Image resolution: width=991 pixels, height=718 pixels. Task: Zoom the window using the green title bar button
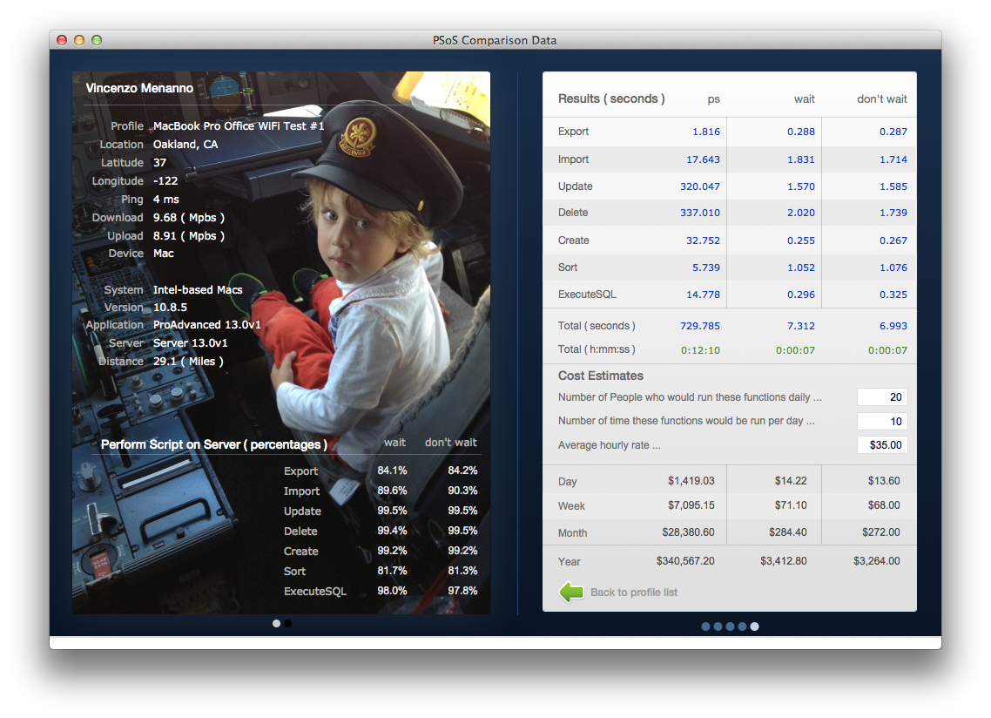[x=97, y=40]
